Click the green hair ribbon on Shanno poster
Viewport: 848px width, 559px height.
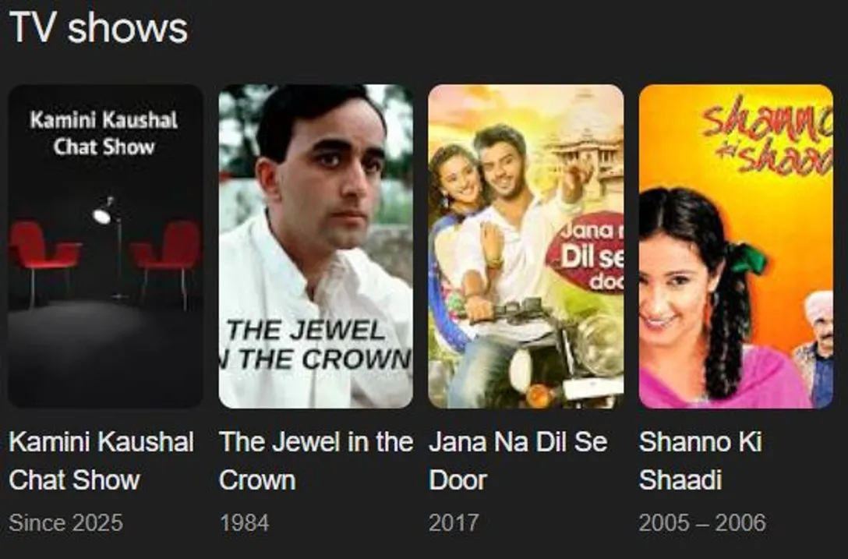(749, 257)
